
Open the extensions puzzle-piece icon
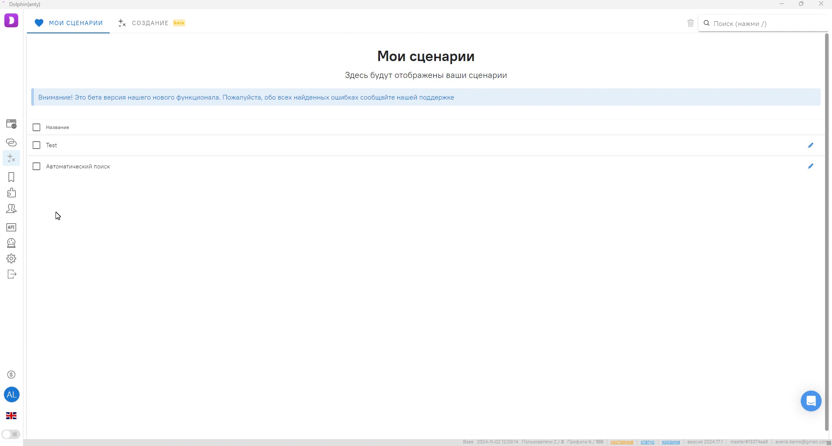click(11, 193)
